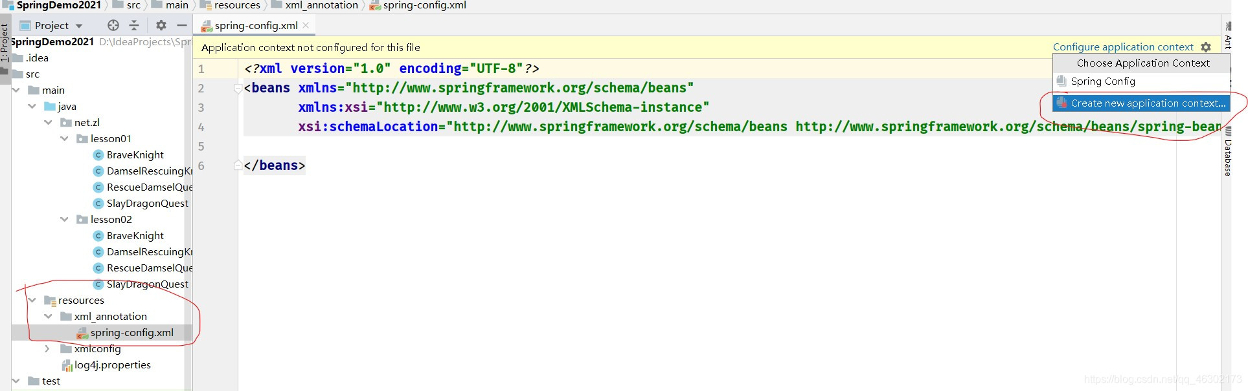The height and width of the screenshot is (391, 1248).
Task: Click line number 5 in gutter
Action: click(201, 146)
